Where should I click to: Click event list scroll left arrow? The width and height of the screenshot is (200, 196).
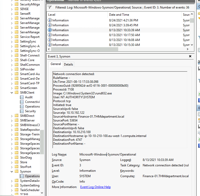pyautogui.click(x=49, y=49)
